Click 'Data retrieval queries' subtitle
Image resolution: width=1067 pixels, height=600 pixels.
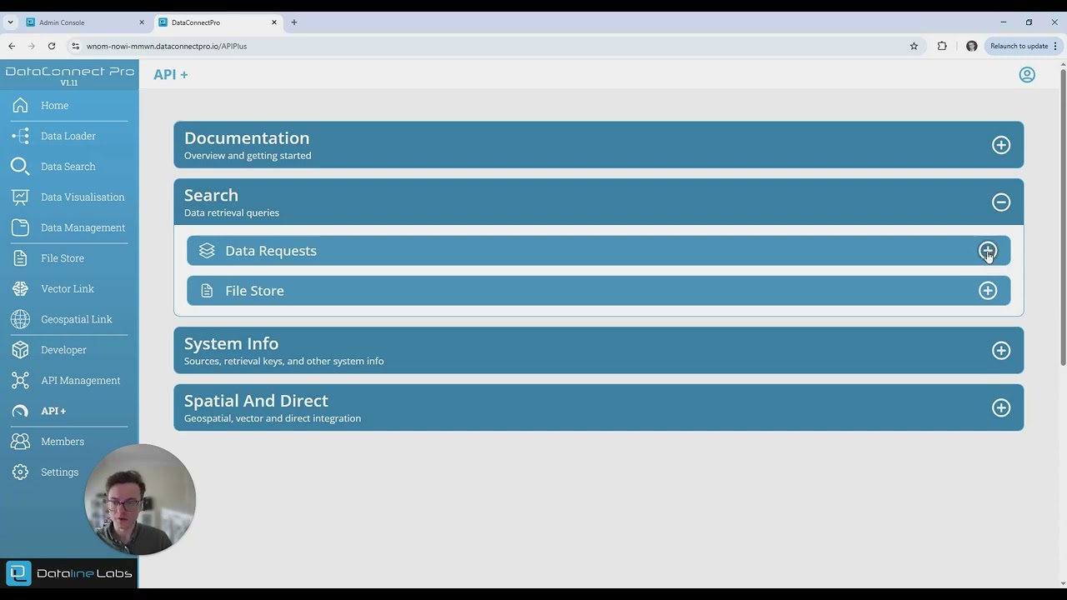tap(232, 212)
